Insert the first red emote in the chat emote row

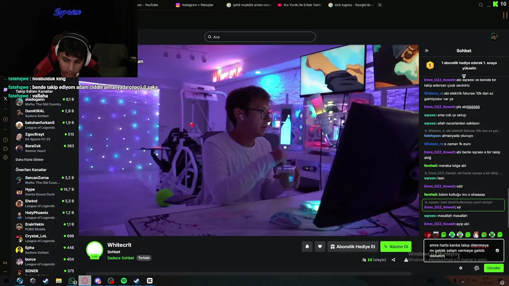(x=427, y=235)
